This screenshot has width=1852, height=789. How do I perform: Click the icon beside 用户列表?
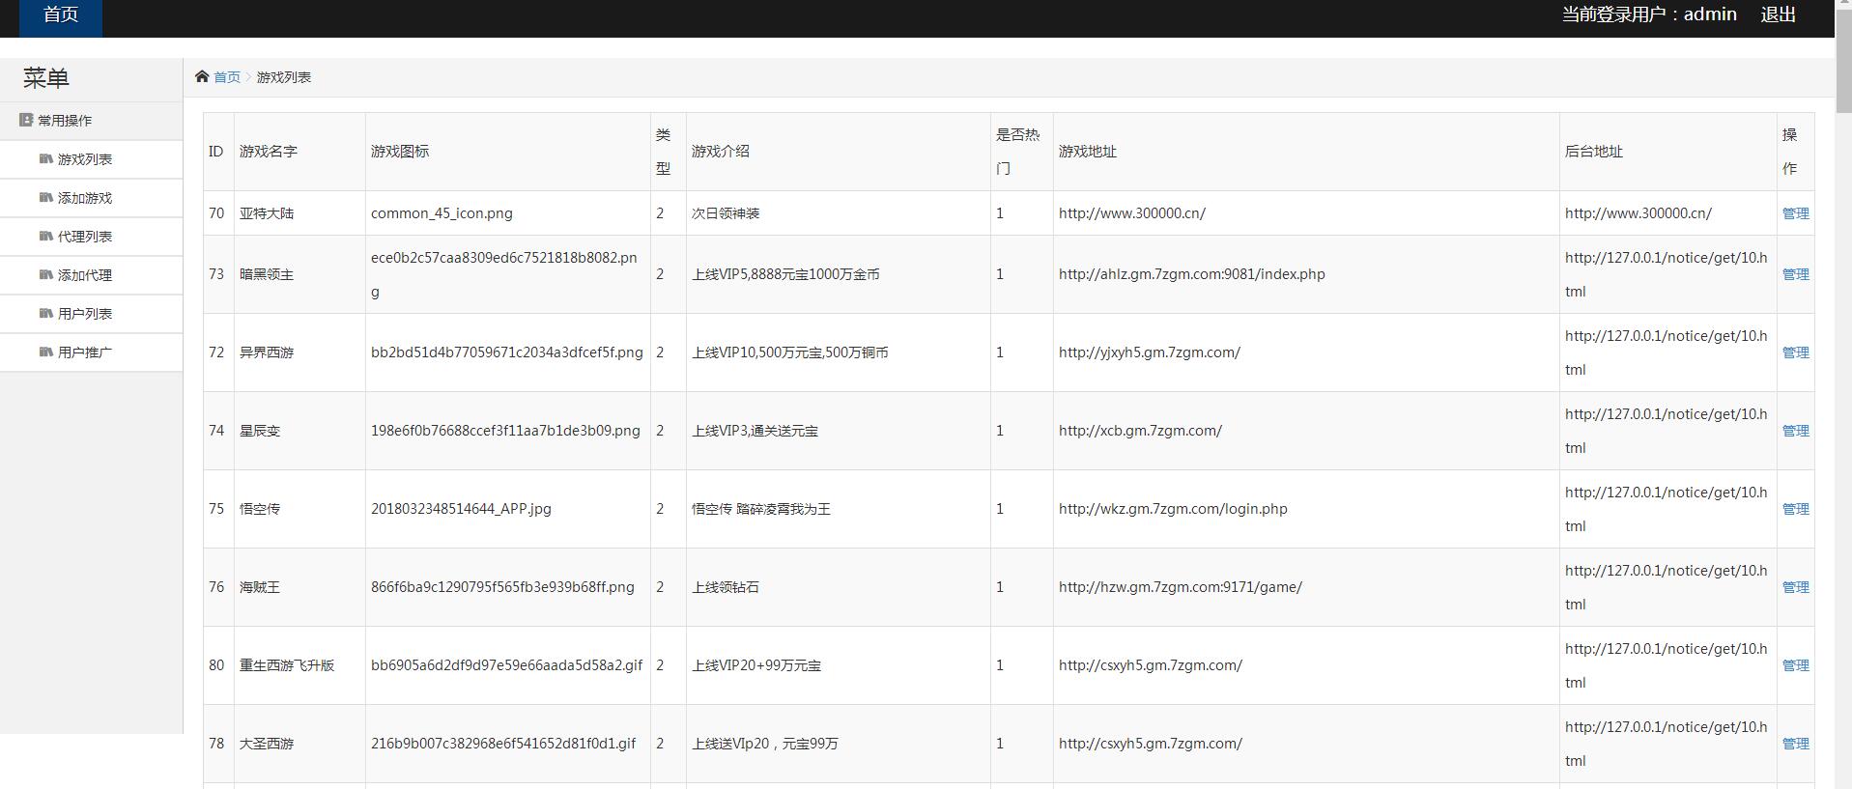point(45,313)
